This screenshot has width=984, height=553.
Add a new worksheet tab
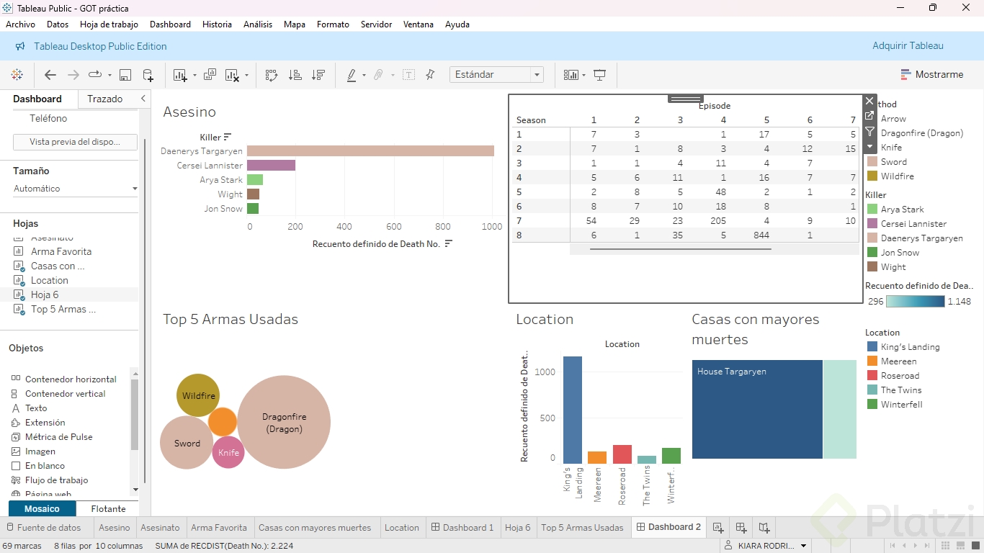718,528
